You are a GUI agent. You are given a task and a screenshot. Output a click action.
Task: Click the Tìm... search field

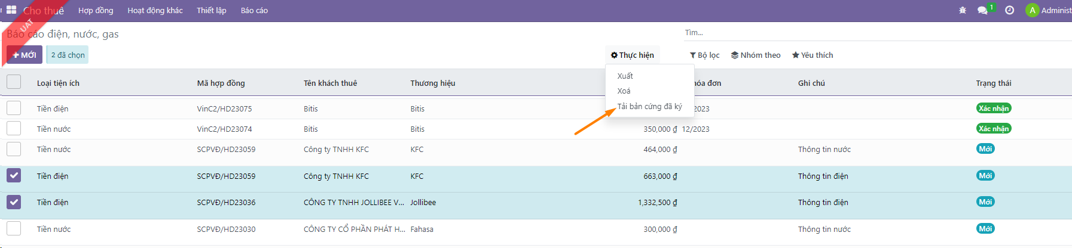pos(878,33)
